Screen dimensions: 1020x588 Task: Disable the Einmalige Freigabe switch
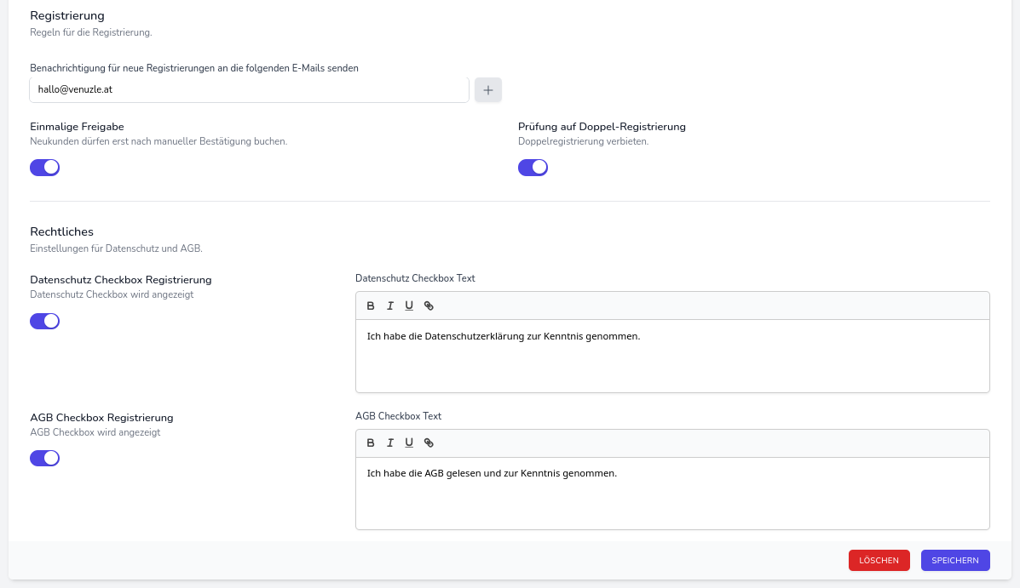tap(44, 168)
